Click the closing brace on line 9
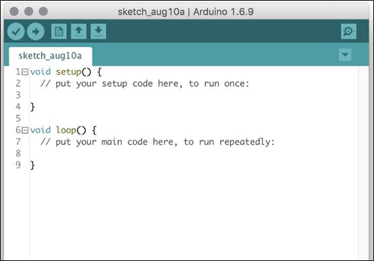Screen dimensions: 374x261 [32, 165]
